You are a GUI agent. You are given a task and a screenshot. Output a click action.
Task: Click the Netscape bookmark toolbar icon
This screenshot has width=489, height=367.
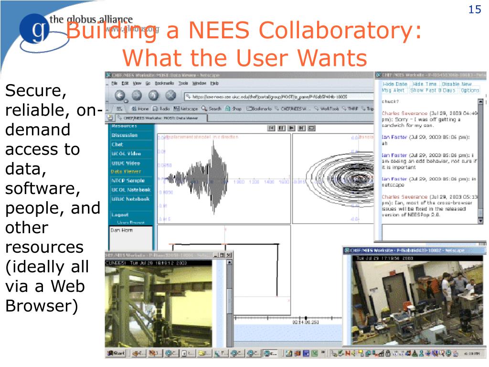186,108
